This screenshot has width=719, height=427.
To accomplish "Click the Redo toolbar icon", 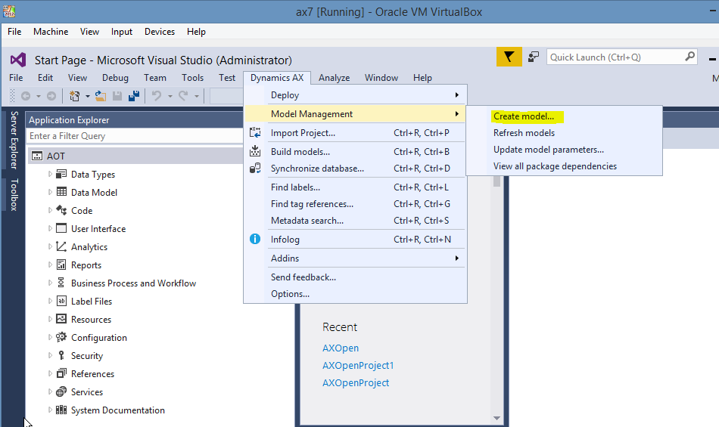I will click(183, 96).
